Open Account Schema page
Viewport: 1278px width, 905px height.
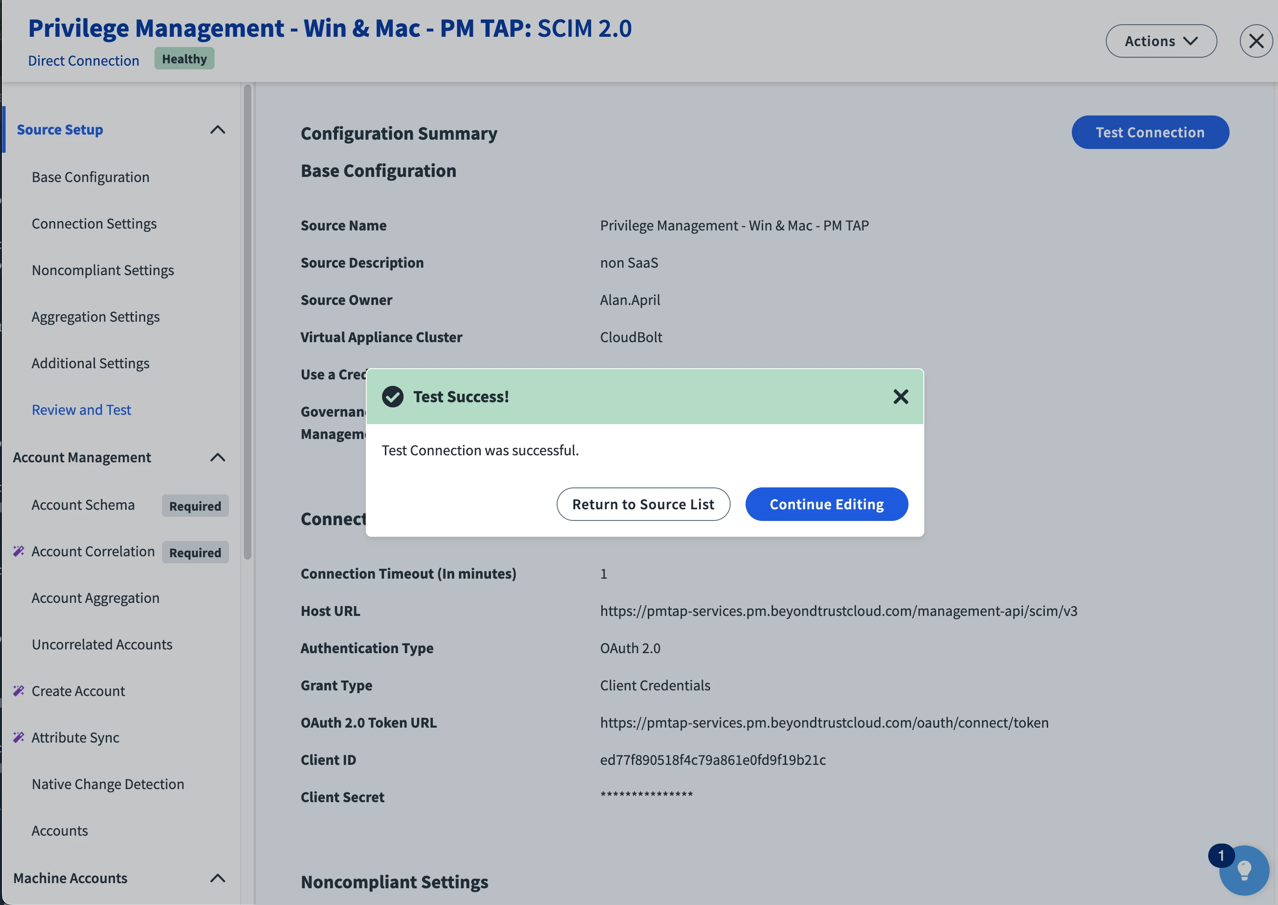83,505
